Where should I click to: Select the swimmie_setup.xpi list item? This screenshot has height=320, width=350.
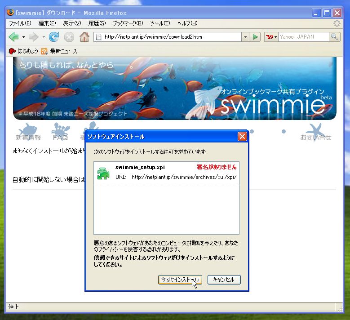167,173
